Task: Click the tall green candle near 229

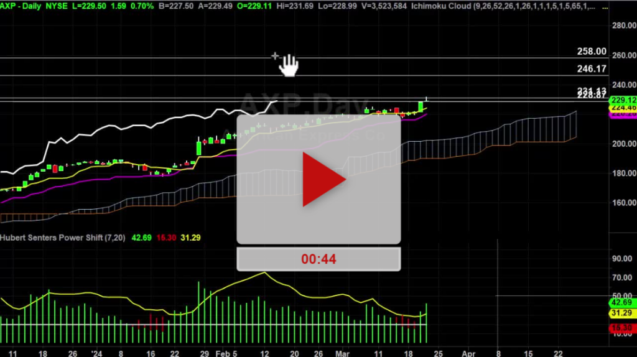Action: point(421,106)
